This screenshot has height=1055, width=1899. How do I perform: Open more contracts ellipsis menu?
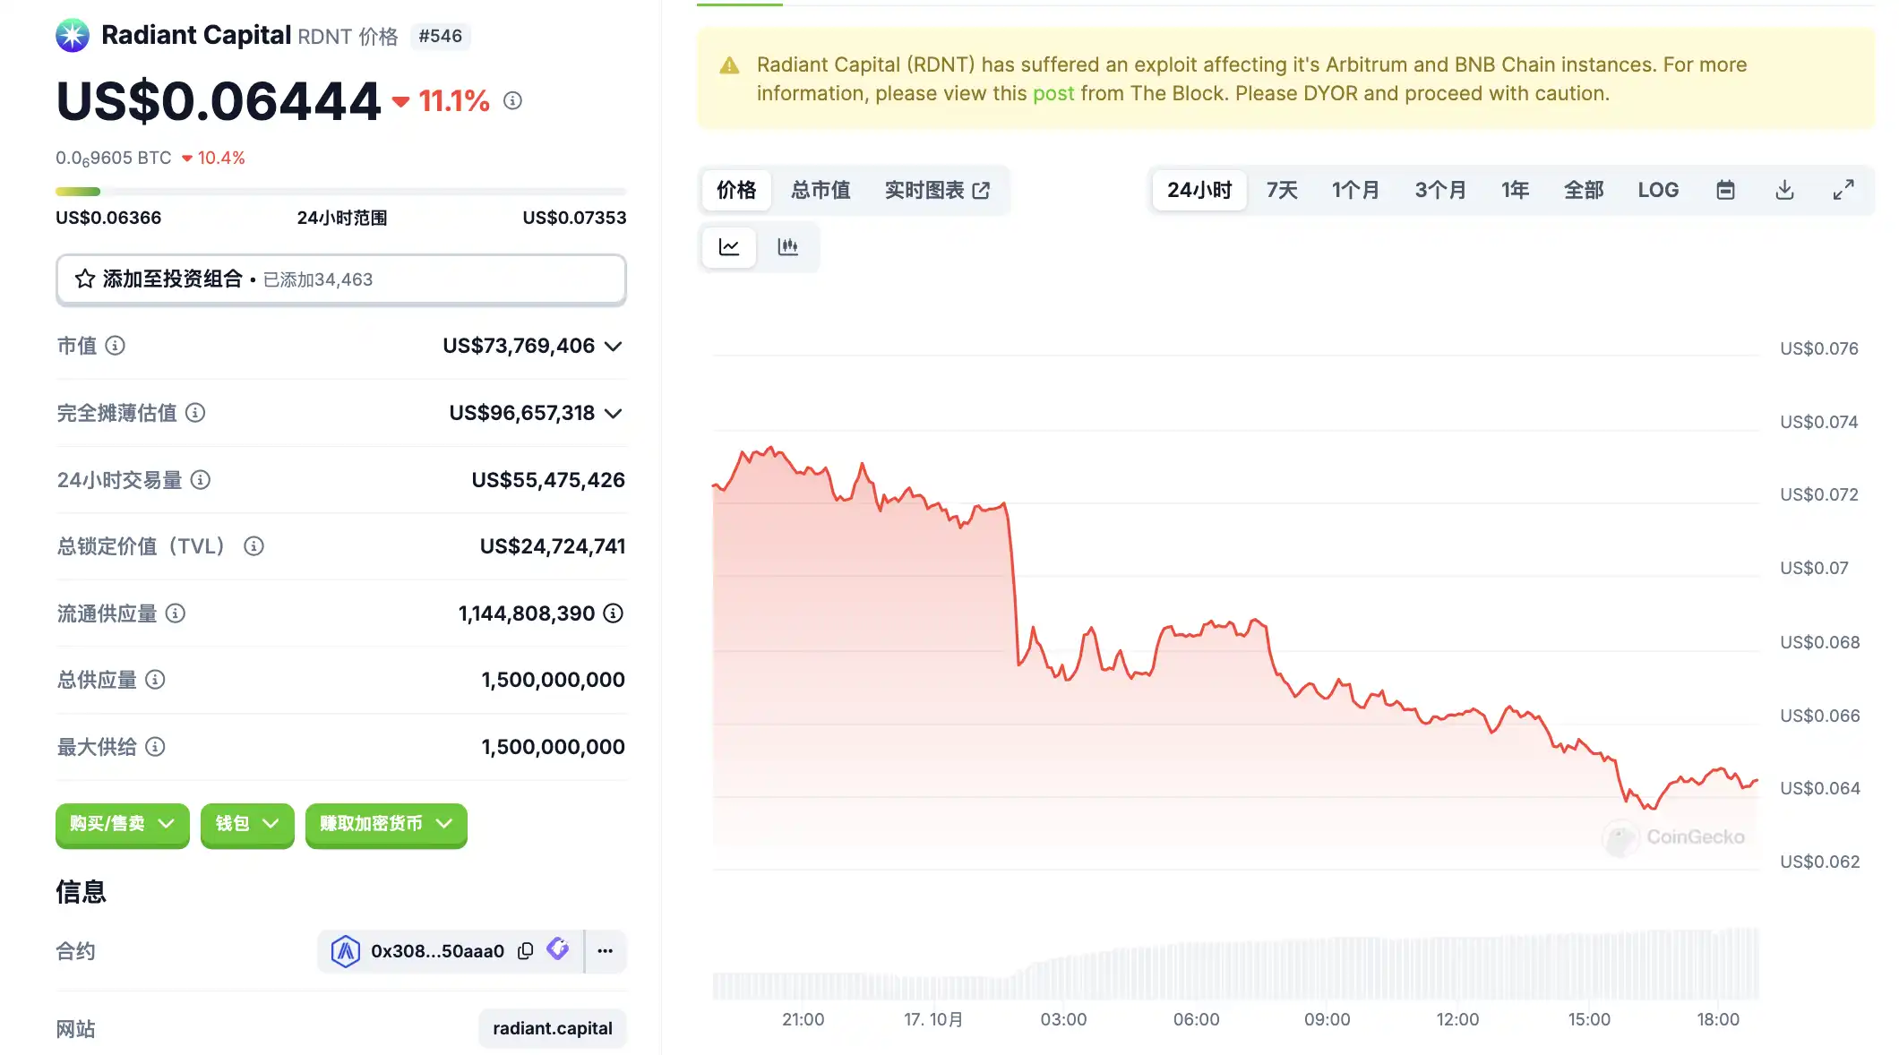[x=606, y=951]
